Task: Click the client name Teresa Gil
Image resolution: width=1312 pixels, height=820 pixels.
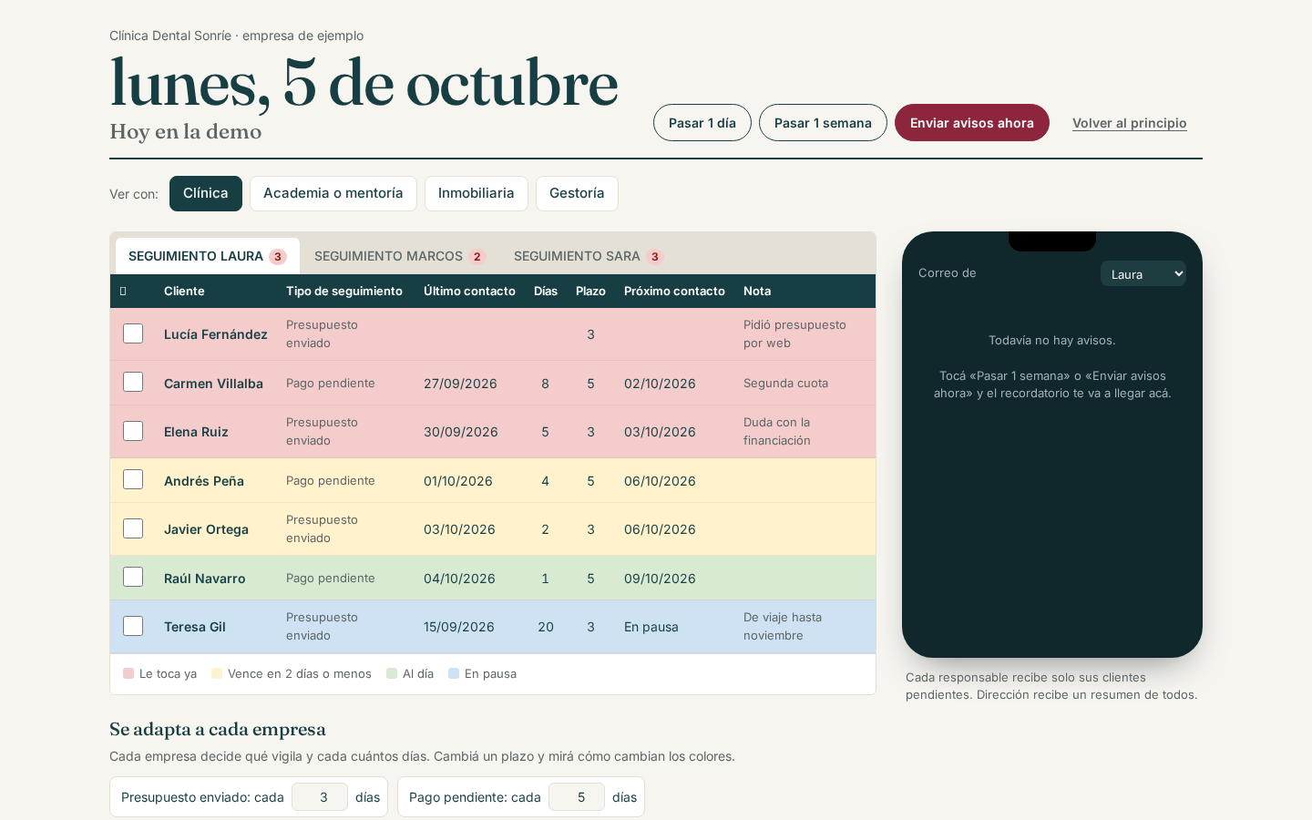Action: tap(195, 627)
